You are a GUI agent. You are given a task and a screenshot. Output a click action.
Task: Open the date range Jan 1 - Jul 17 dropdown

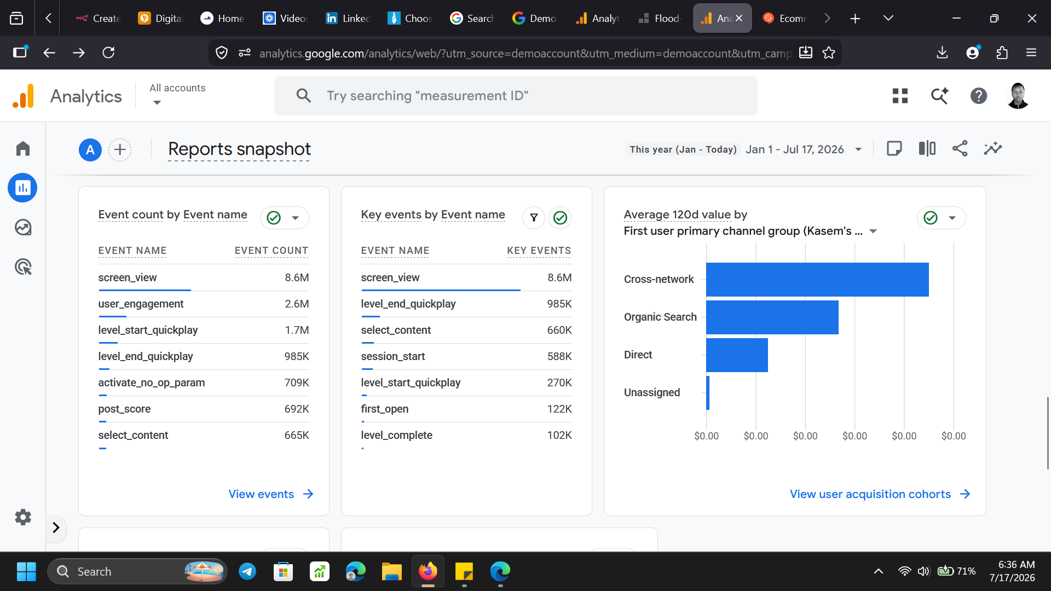pyautogui.click(x=804, y=149)
